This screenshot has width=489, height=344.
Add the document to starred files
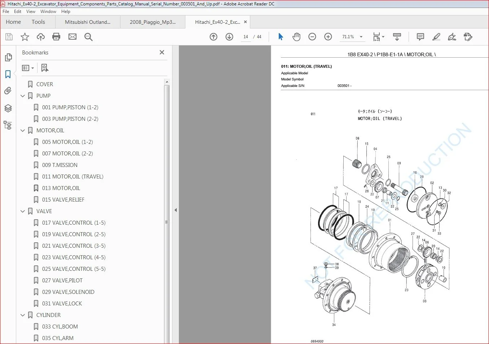tap(25, 37)
